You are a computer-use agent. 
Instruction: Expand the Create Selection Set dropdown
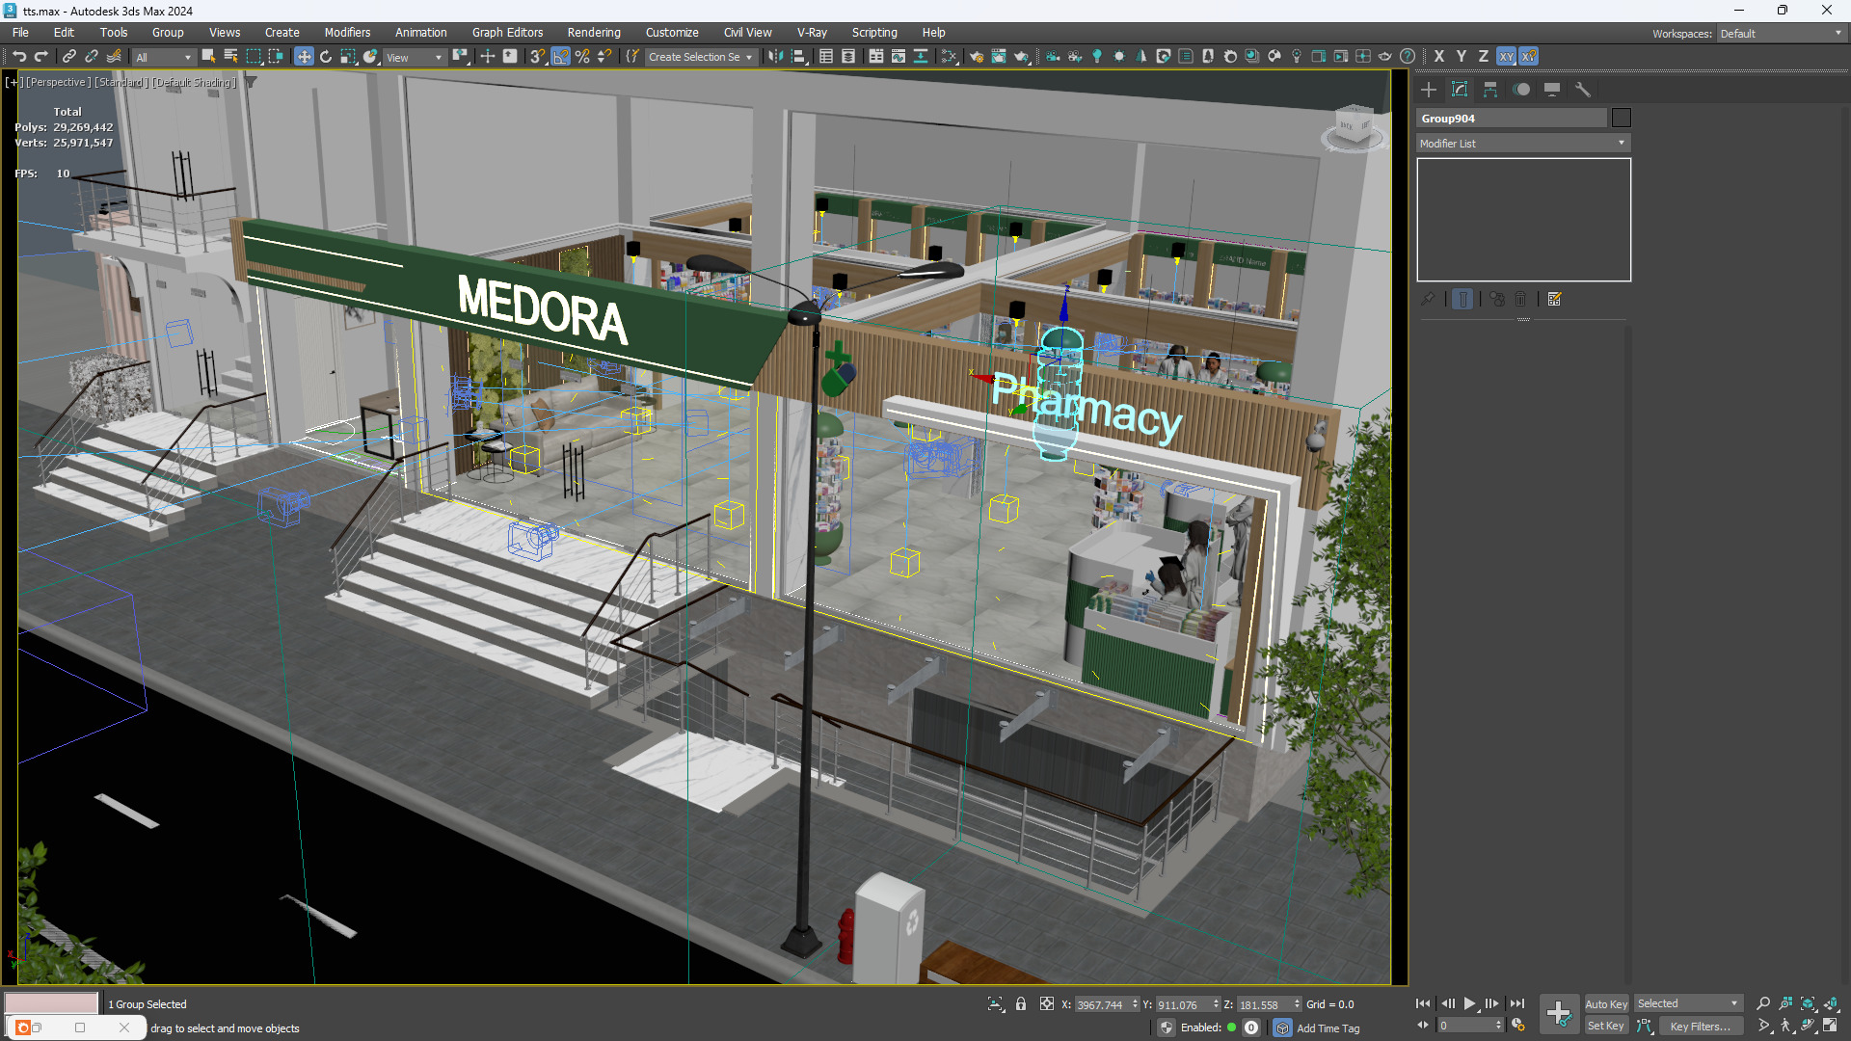coord(700,58)
